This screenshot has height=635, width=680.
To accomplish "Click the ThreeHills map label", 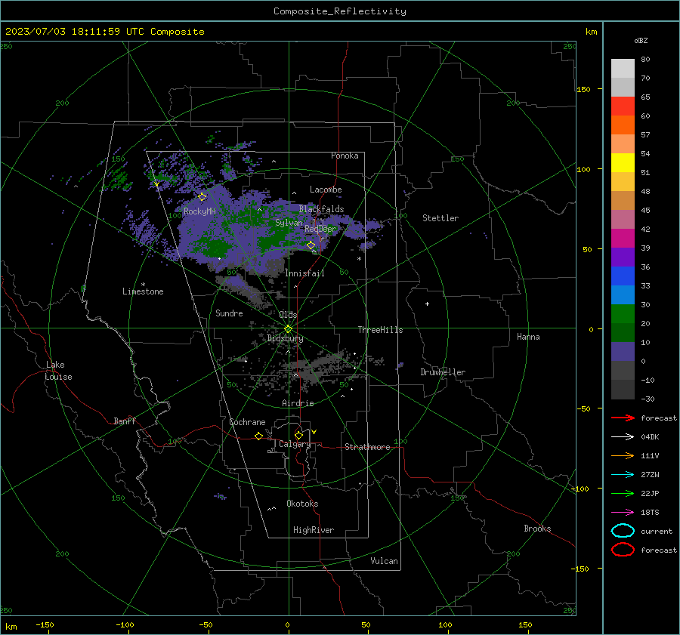I will [x=380, y=330].
